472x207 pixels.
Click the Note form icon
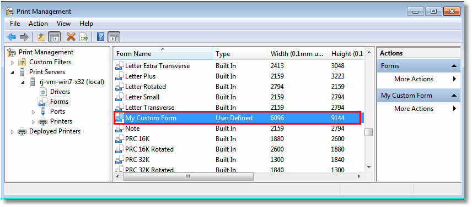point(120,128)
